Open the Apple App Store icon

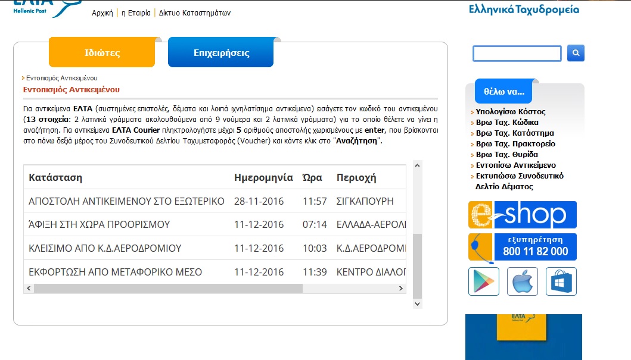[523, 281]
